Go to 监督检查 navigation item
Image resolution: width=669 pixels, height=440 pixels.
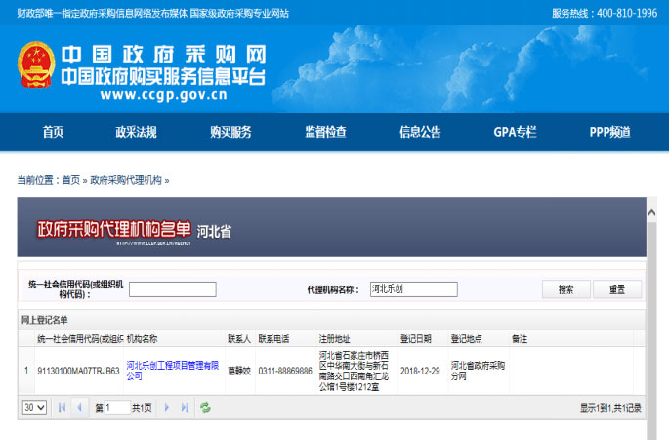click(x=325, y=133)
